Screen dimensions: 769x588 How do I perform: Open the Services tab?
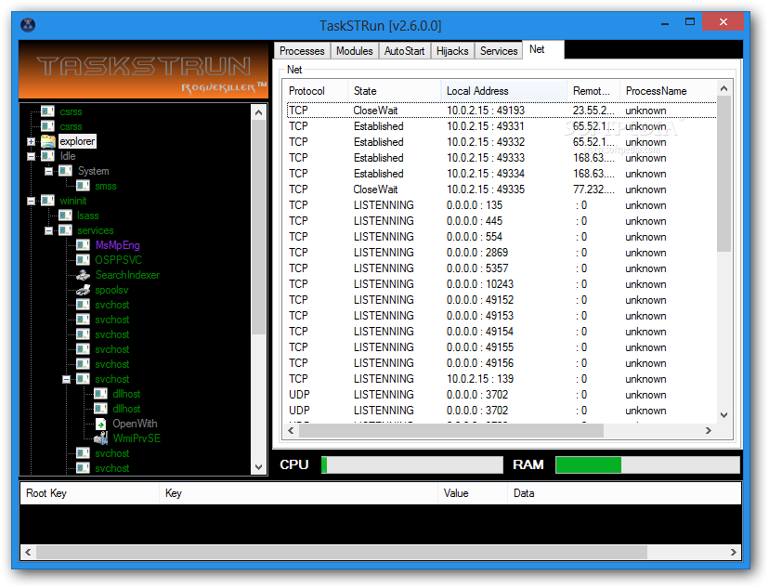[499, 51]
